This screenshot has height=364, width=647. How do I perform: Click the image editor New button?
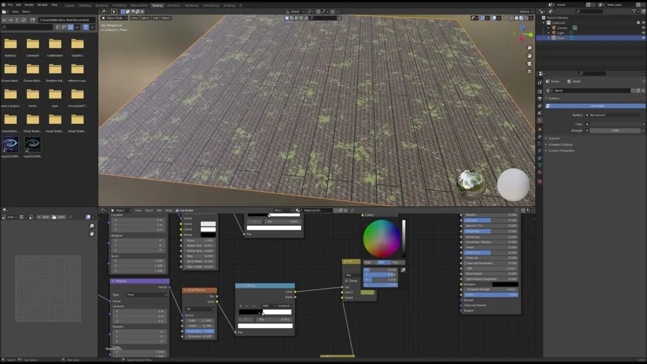click(x=44, y=217)
